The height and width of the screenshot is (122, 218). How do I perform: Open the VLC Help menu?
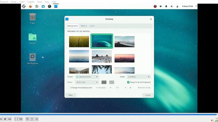[54, 2]
